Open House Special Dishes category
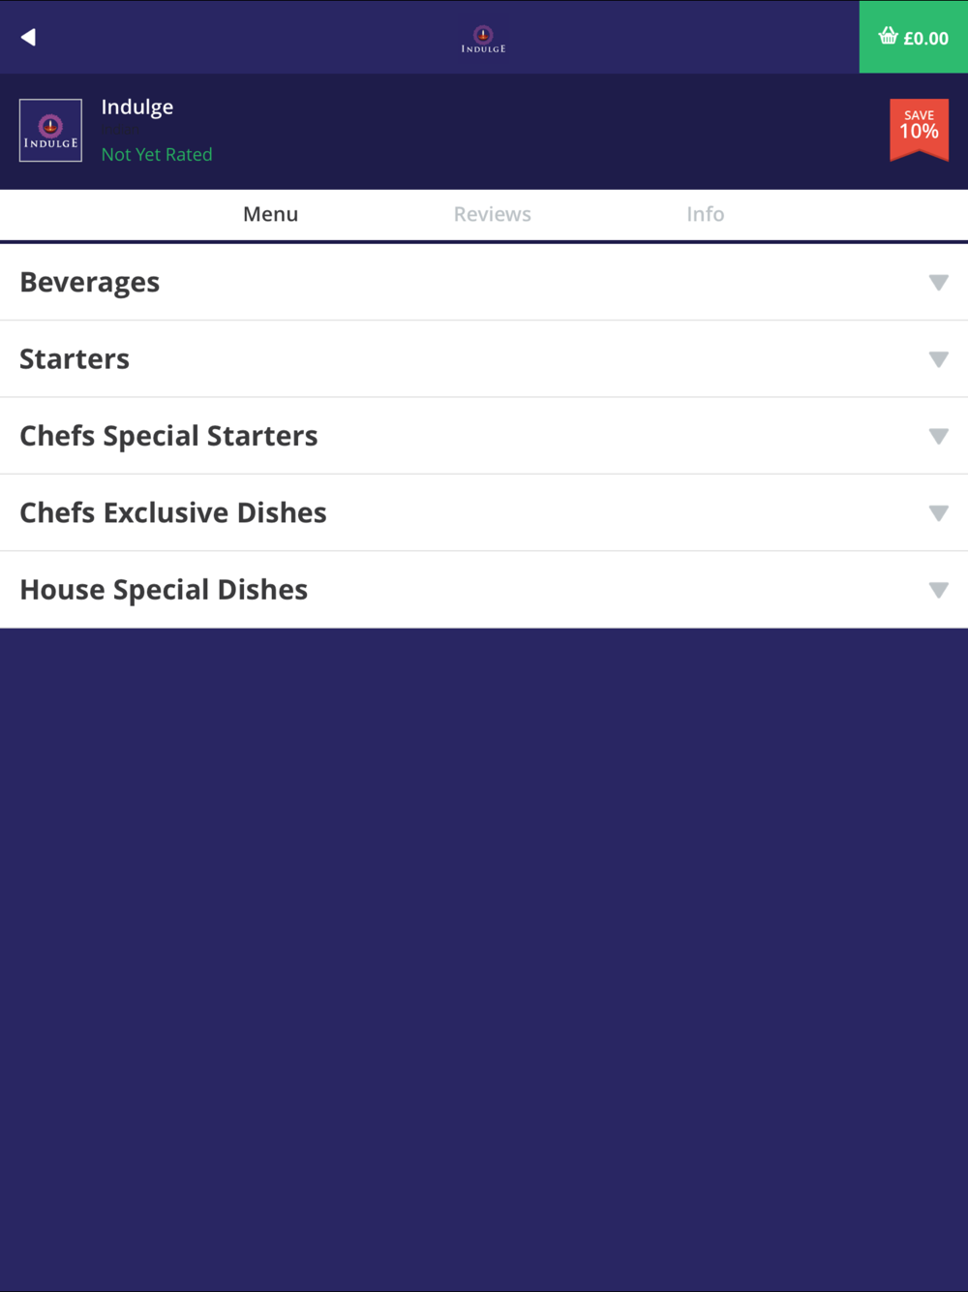 tap(484, 590)
